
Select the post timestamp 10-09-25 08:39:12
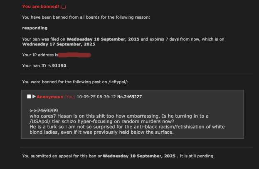point(96,97)
